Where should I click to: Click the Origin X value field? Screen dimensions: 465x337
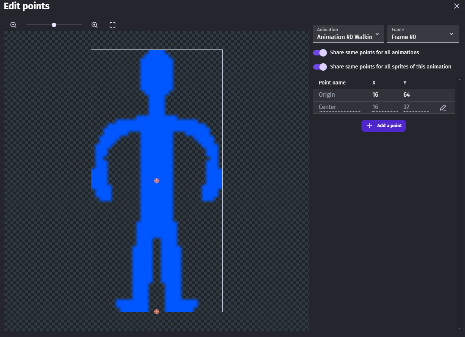pyautogui.click(x=385, y=95)
